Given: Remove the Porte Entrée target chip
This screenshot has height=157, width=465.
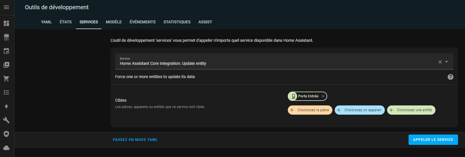Looking at the screenshot, I should click(323, 96).
